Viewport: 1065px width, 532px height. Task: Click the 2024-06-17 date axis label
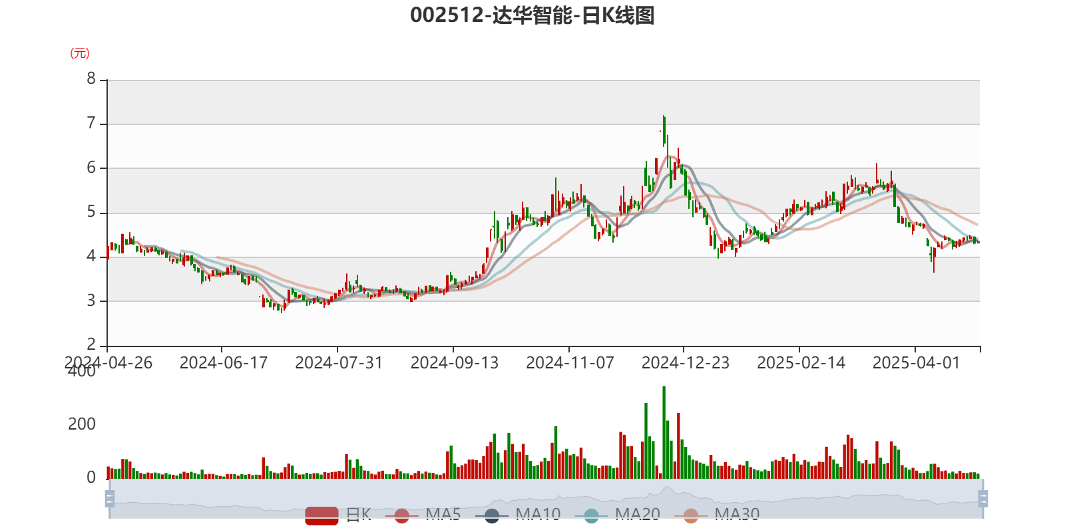pos(223,362)
